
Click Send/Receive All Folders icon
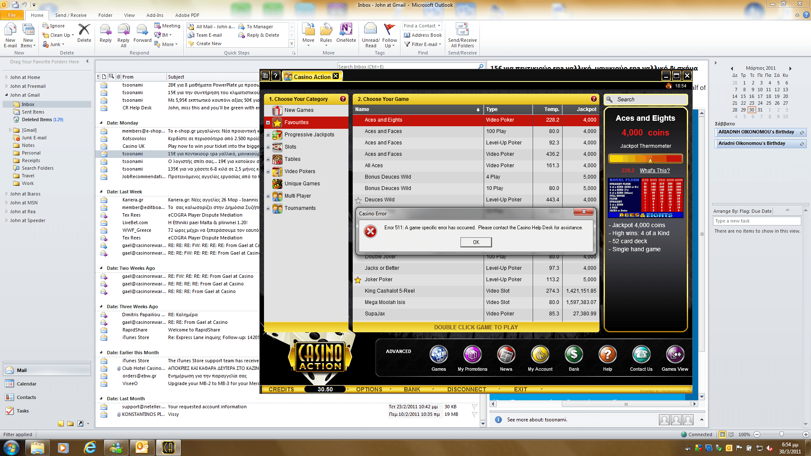[x=462, y=35]
